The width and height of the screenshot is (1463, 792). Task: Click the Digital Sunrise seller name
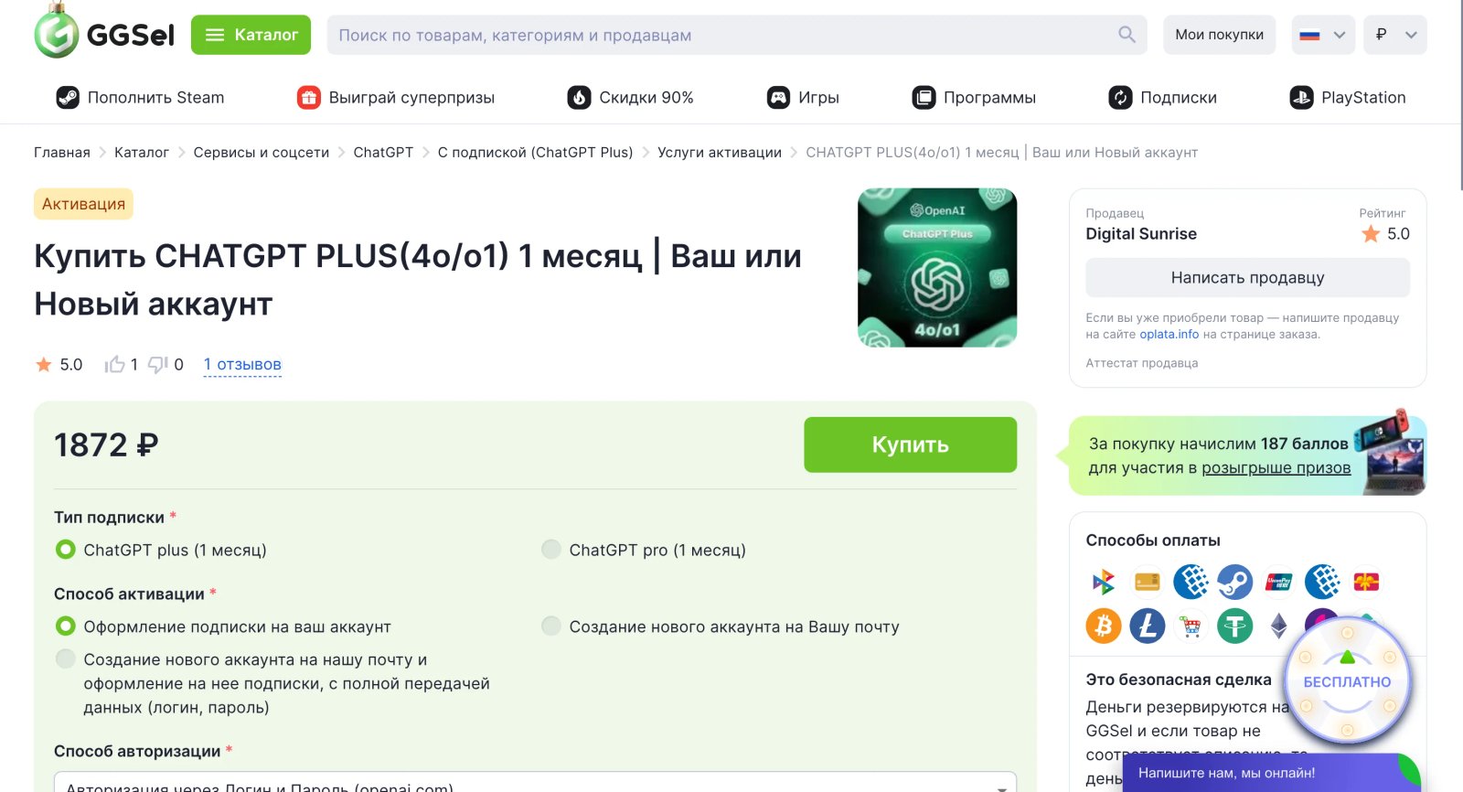[x=1141, y=234]
